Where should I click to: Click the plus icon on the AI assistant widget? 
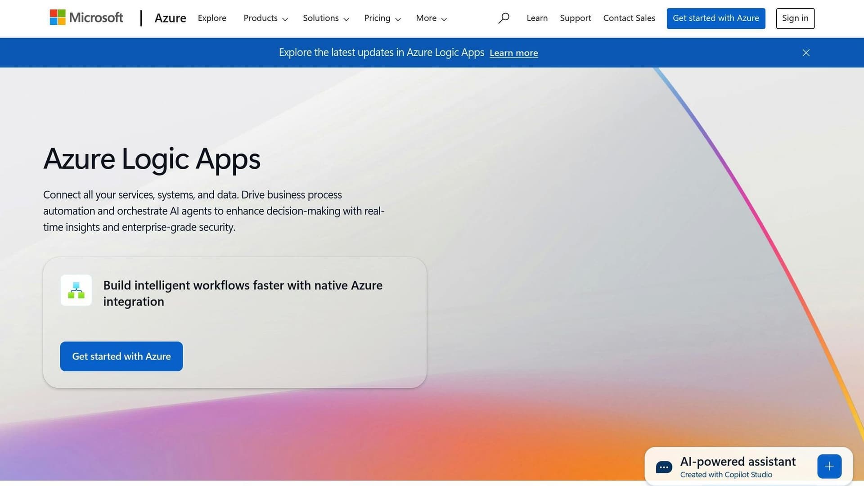(829, 466)
